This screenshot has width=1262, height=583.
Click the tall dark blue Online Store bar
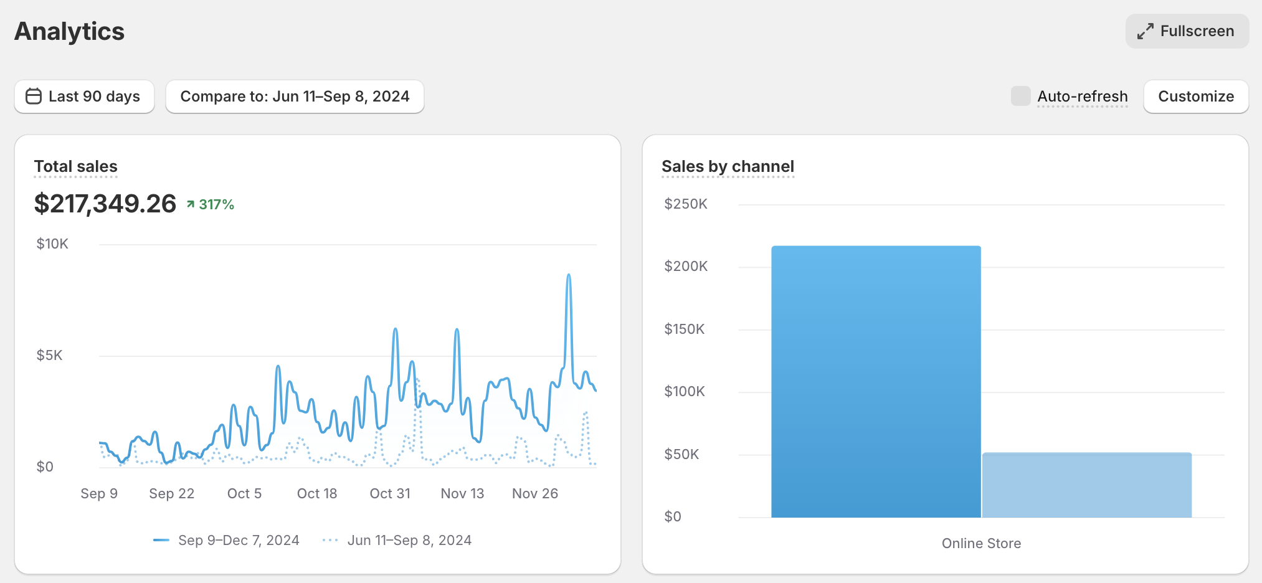pyautogui.click(x=876, y=381)
